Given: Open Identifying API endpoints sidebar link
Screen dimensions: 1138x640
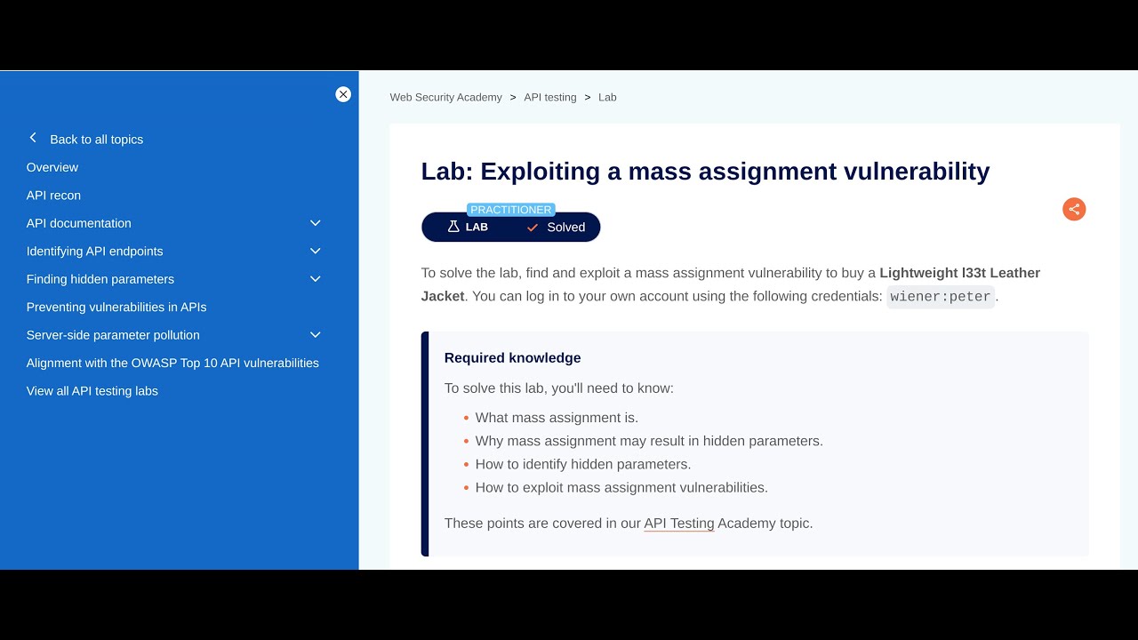Looking at the screenshot, I should coord(95,252).
